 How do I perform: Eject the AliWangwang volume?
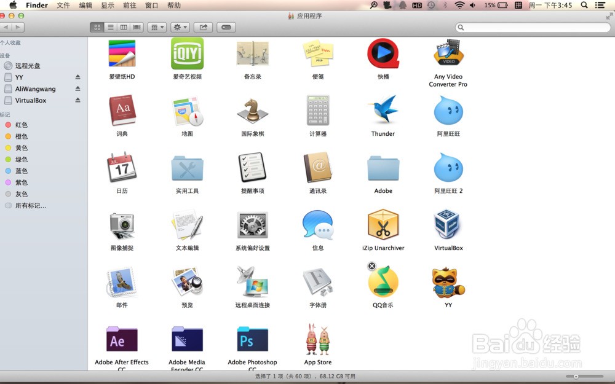[77, 89]
